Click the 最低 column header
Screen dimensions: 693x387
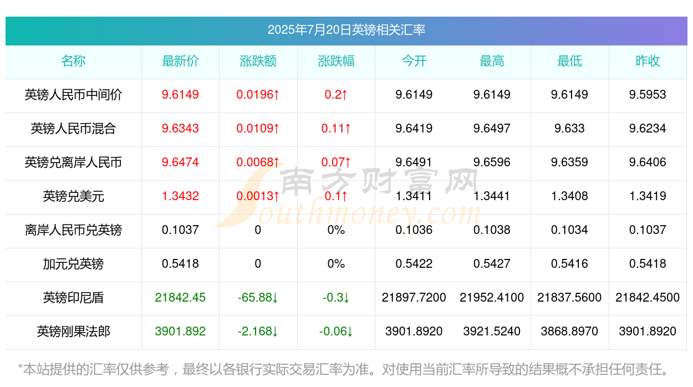pyautogui.click(x=569, y=61)
